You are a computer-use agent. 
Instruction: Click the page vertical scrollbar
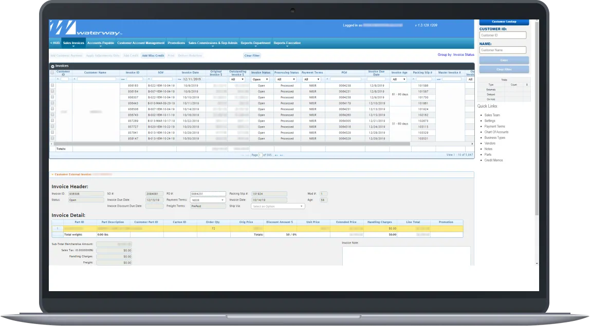point(537,118)
